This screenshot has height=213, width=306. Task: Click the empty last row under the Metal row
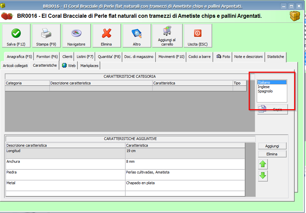coord(125,194)
